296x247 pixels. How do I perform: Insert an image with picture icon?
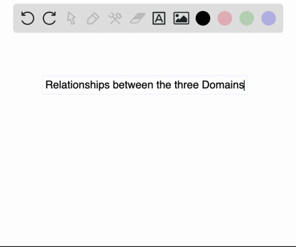181,19
